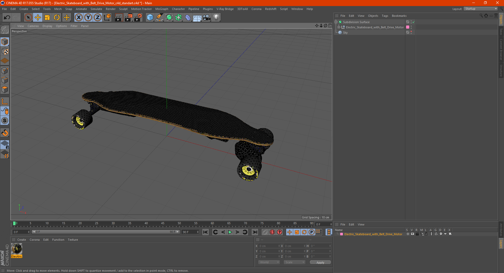
Task: Open the Magnet tool icon
Action: coord(5,133)
